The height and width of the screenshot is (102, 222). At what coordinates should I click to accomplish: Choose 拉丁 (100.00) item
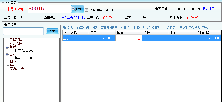click(24, 51)
